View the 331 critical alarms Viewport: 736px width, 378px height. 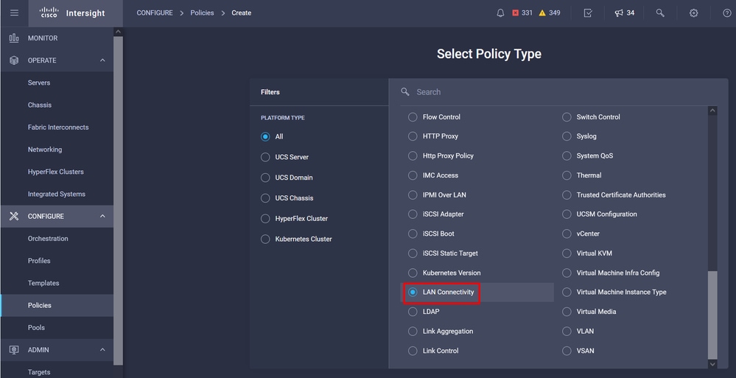(x=522, y=13)
